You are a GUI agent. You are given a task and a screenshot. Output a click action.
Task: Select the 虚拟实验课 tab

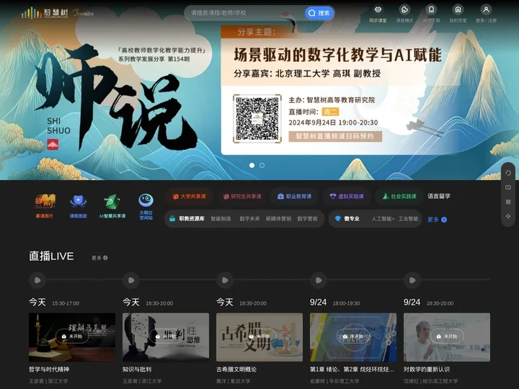pyautogui.click(x=347, y=196)
